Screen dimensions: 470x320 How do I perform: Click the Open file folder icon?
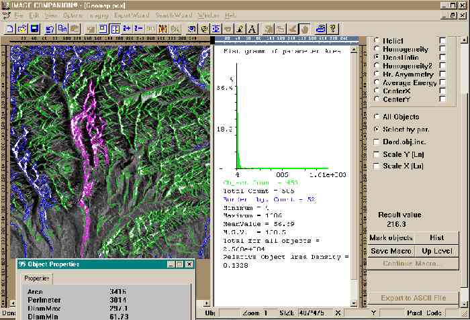pyautogui.click(x=21, y=28)
